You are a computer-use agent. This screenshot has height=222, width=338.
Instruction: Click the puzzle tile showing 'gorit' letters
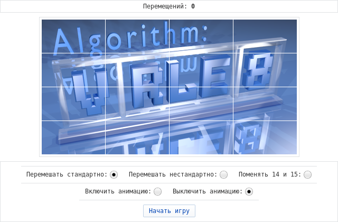(x=137, y=36)
